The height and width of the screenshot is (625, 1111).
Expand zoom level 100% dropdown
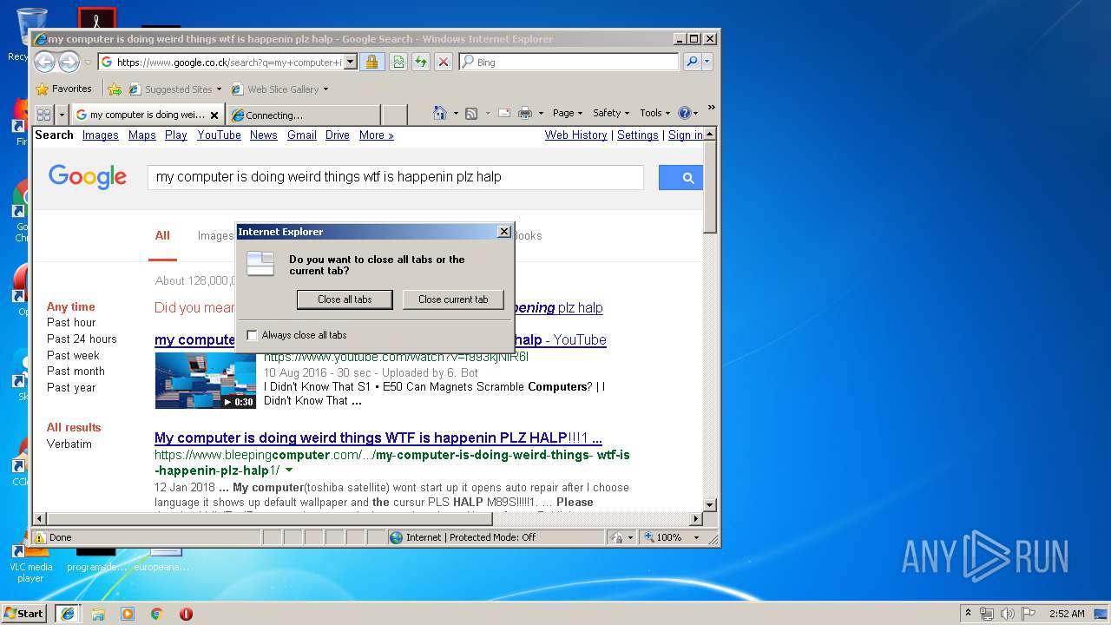click(x=696, y=537)
